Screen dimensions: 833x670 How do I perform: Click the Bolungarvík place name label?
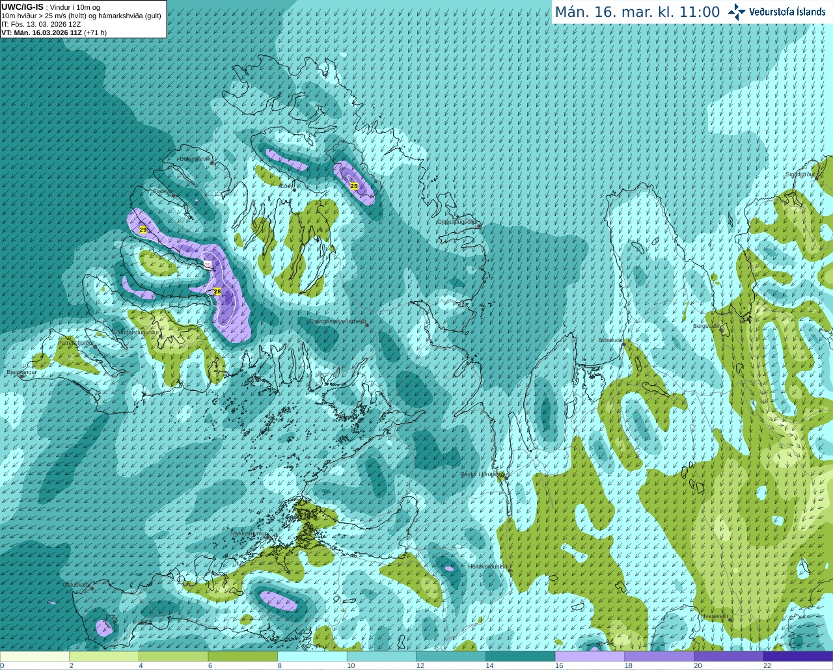click(194, 159)
